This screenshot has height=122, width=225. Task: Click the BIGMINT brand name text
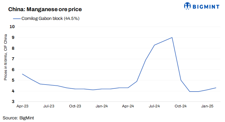click(206, 6)
